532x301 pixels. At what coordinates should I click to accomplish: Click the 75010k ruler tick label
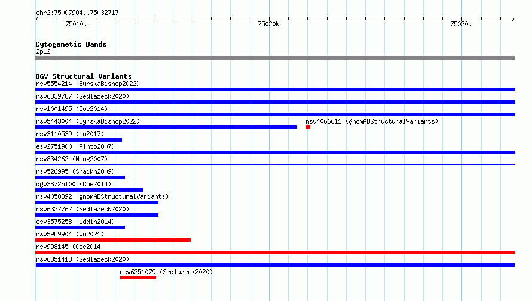pos(76,24)
